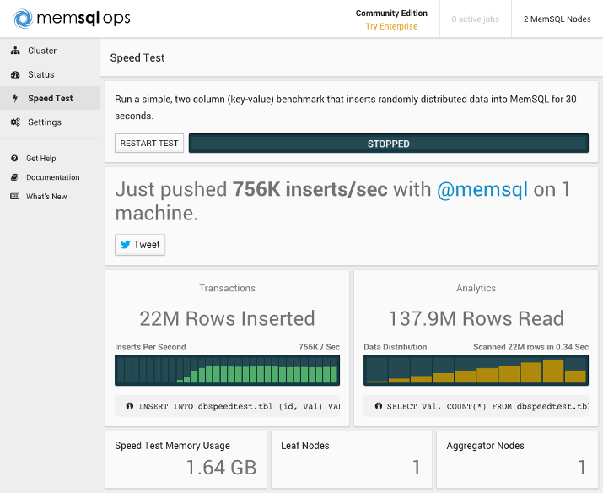Open the 0 active jobs panel
The width and height of the screenshot is (603, 493).
pyautogui.click(x=476, y=19)
